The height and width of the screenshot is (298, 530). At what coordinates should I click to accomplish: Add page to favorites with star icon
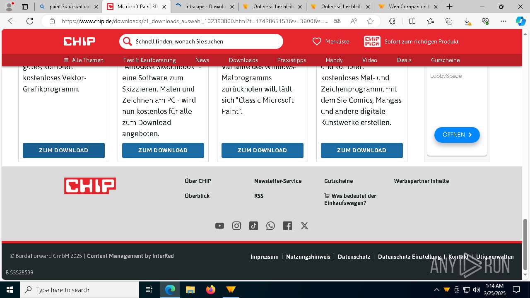[x=370, y=21]
